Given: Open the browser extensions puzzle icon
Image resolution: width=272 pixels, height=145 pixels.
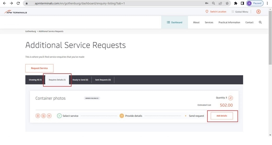Looking at the screenshot, I should pos(236,3).
